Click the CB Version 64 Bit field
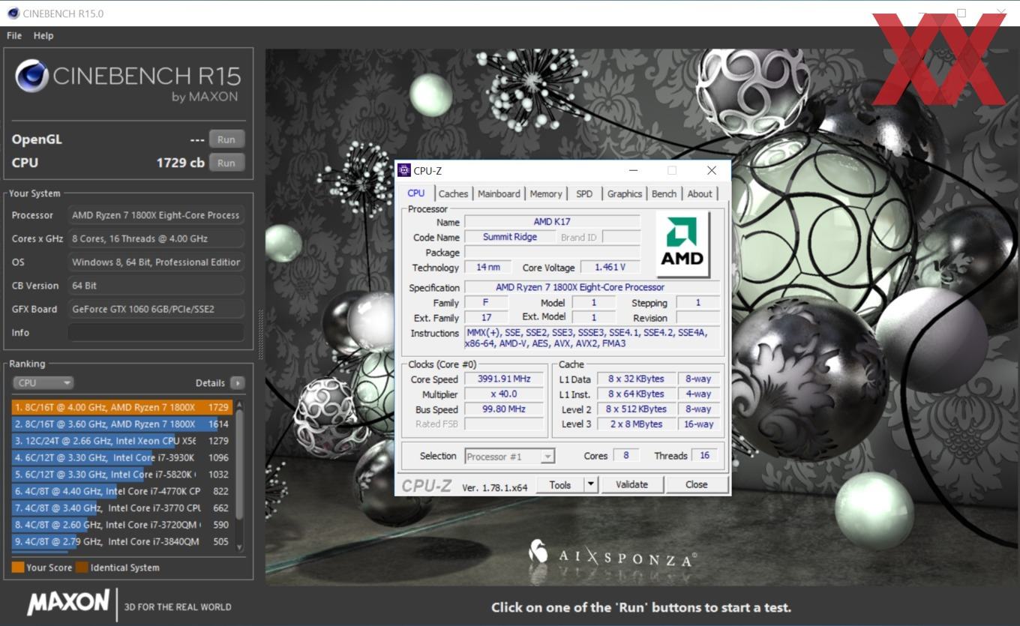 coord(156,286)
